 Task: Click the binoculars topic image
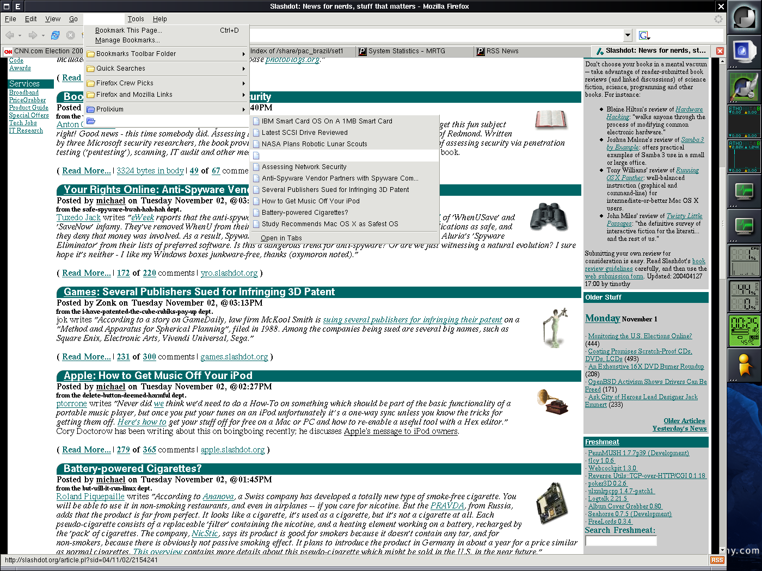tap(549, 216)
